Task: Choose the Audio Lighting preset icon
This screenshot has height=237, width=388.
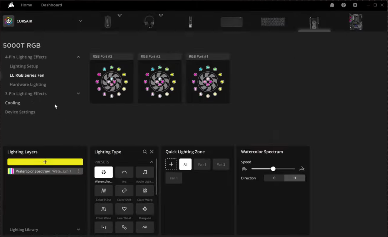Action: point(145,172)
